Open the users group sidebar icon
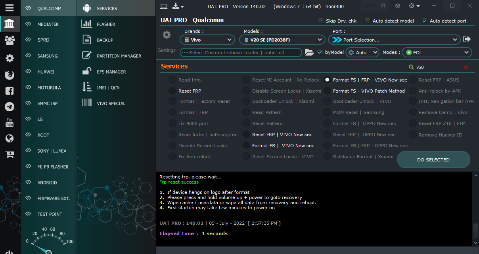479x254 pixels. tap(10, 40)
